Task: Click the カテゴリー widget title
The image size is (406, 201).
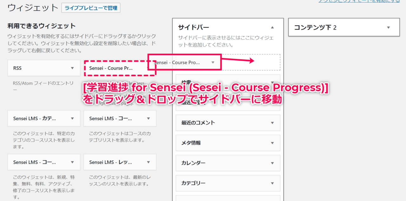Action: click(193, 183)
